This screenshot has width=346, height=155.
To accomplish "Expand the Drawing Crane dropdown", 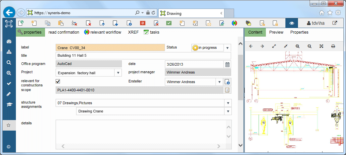I will (228, 111).
